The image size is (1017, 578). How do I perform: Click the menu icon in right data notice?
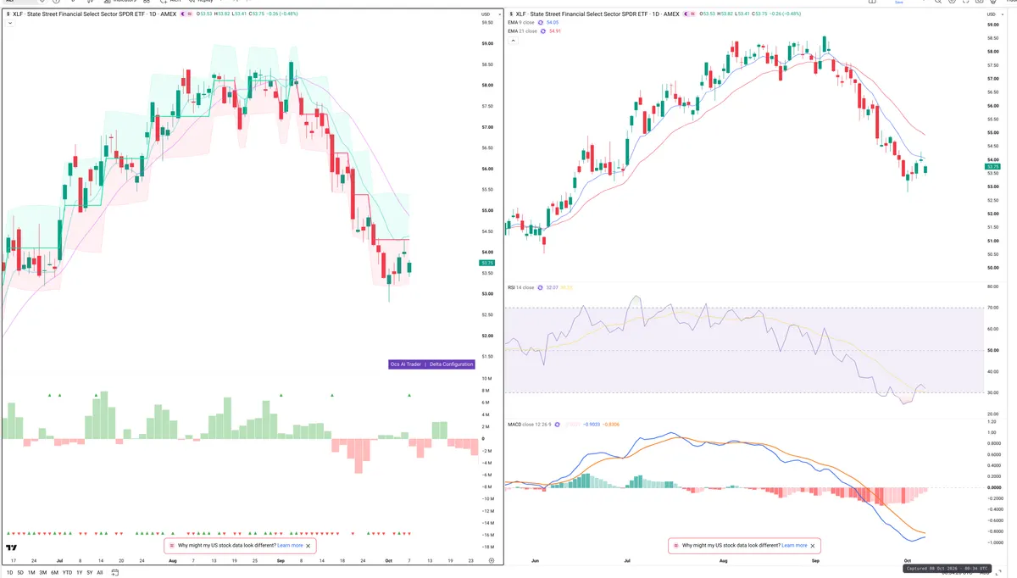coord(675,545)
